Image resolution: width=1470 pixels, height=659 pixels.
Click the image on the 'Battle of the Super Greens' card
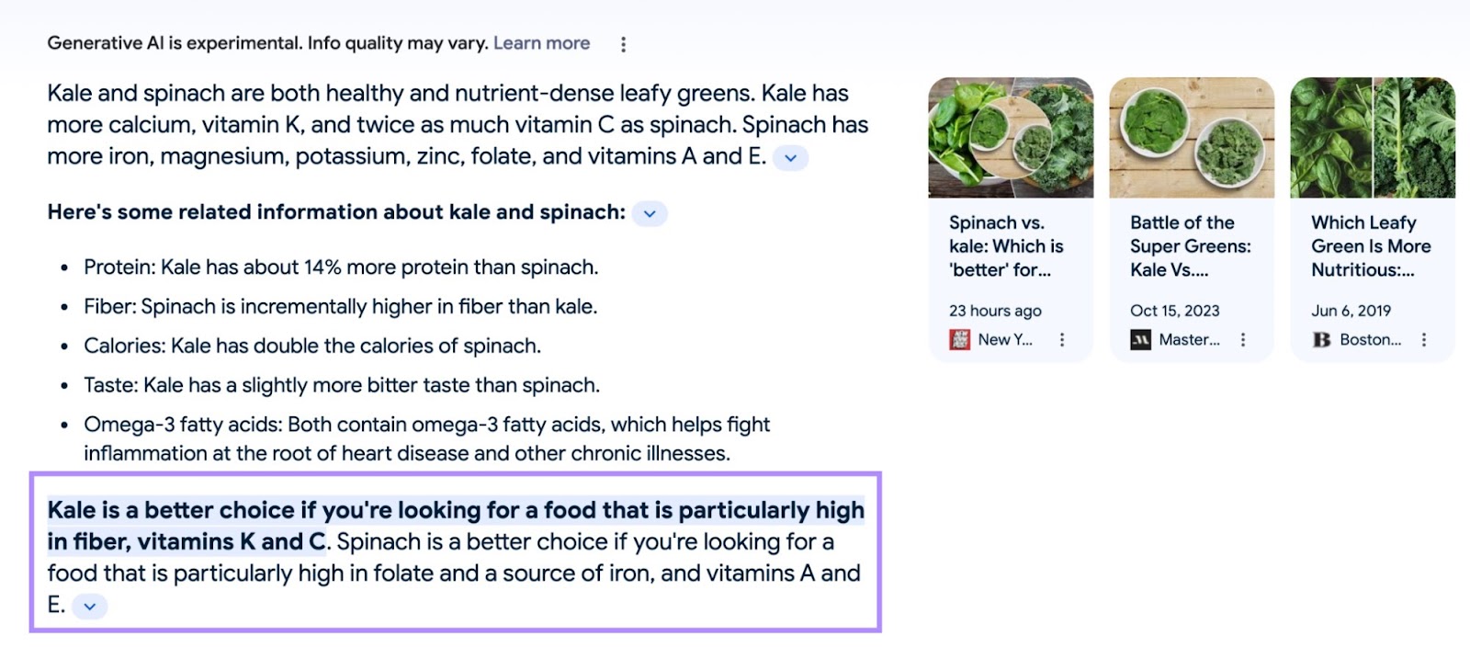pyautogui.click(x=1191, y=136)
